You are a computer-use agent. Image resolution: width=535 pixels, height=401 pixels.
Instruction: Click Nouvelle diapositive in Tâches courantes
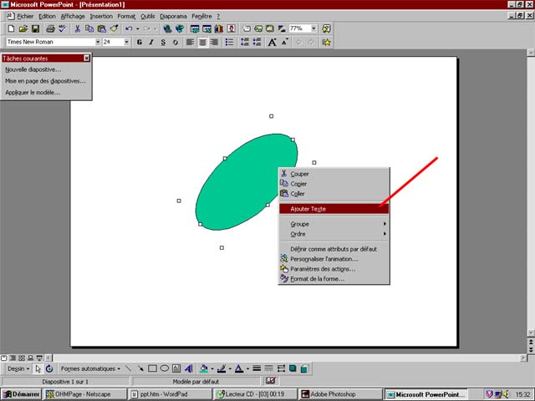pos(33,69)
